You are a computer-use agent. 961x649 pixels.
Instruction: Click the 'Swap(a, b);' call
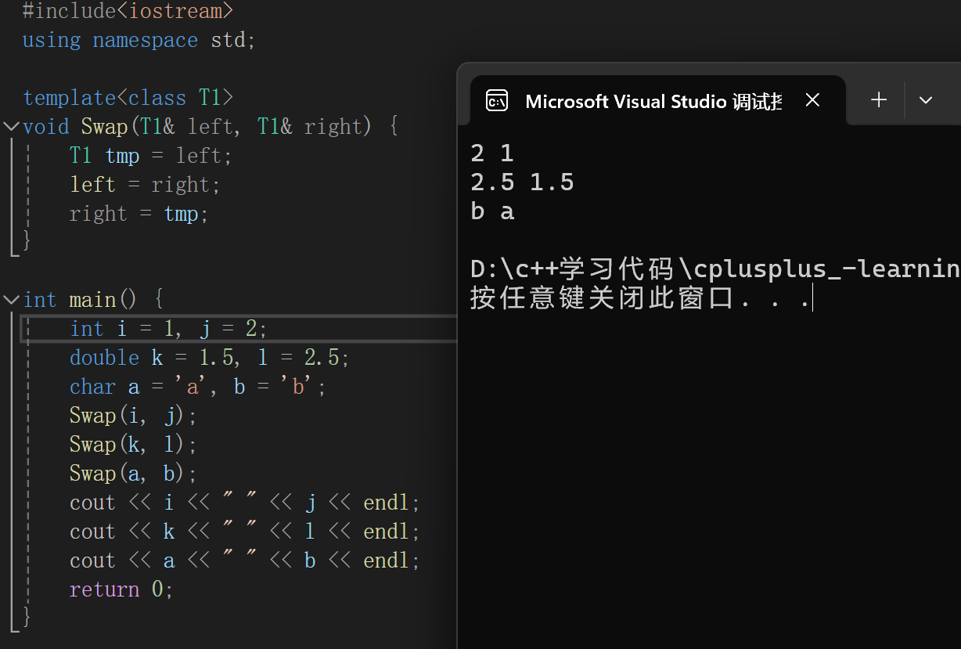click(134, 474)
